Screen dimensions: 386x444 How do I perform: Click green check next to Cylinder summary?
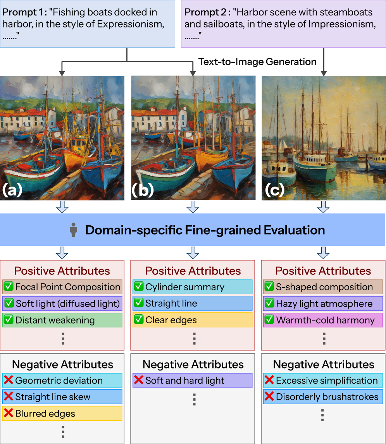coord(139,286)
